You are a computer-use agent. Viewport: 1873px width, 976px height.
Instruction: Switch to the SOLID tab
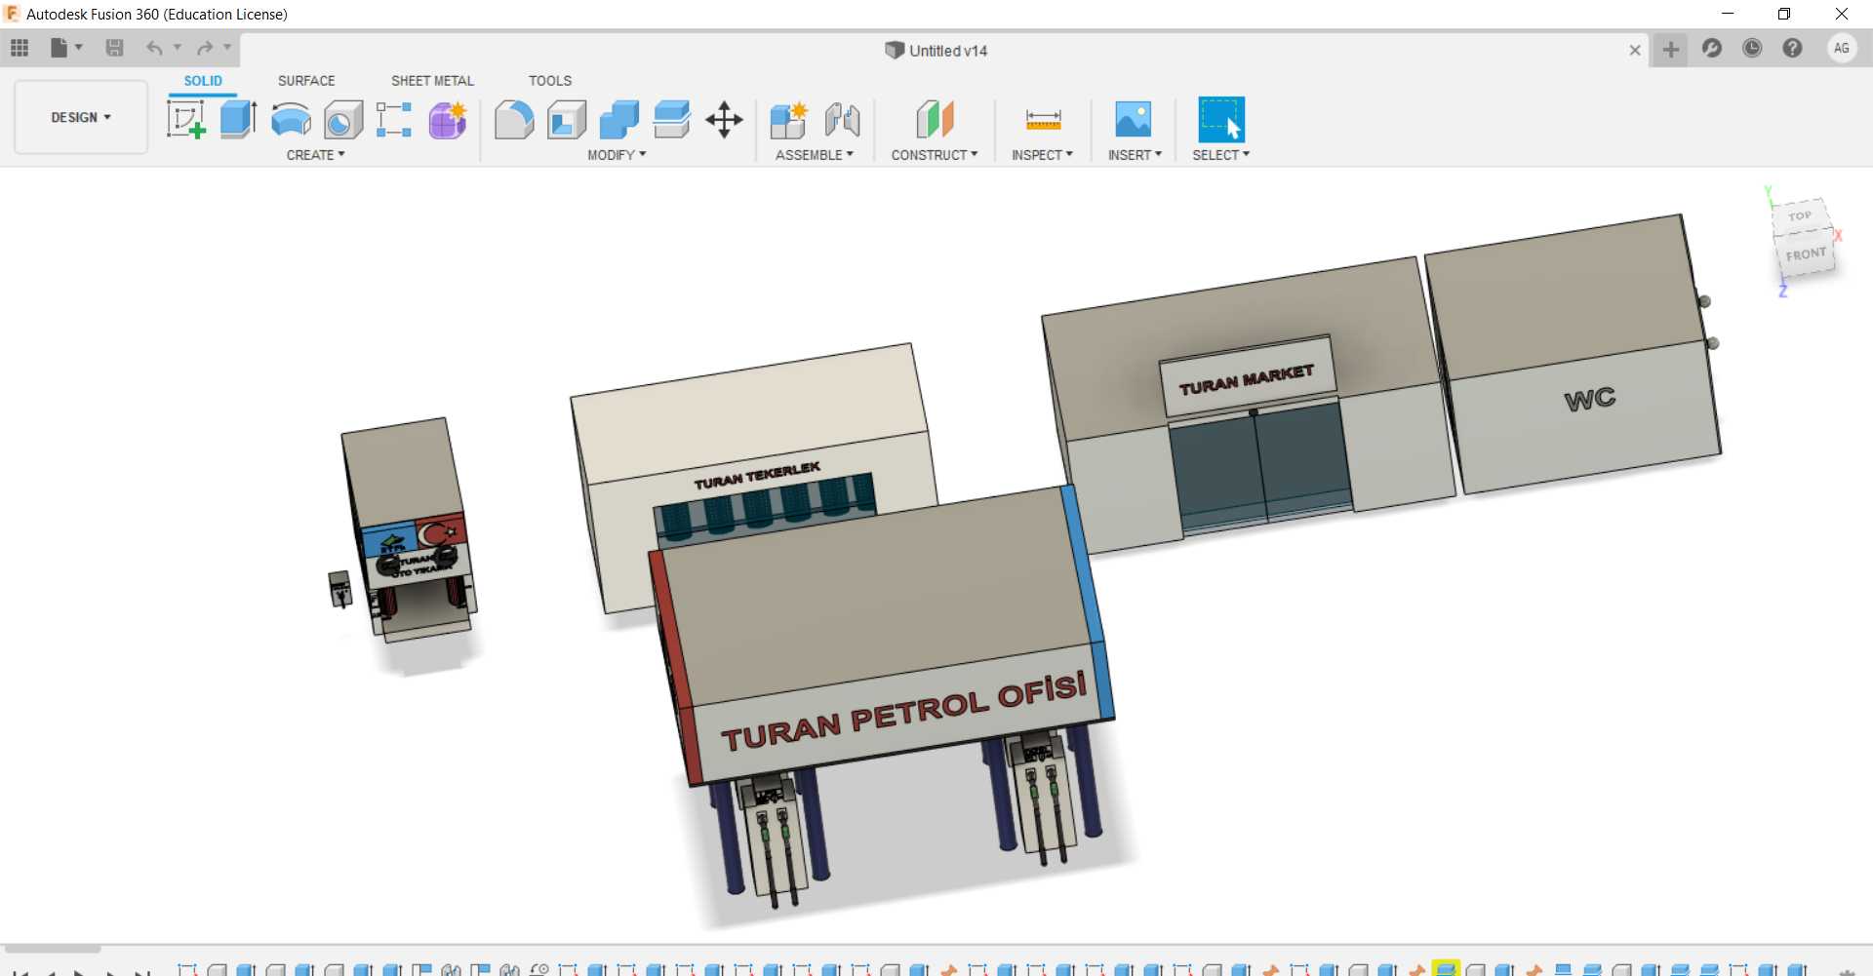point(203,81)
